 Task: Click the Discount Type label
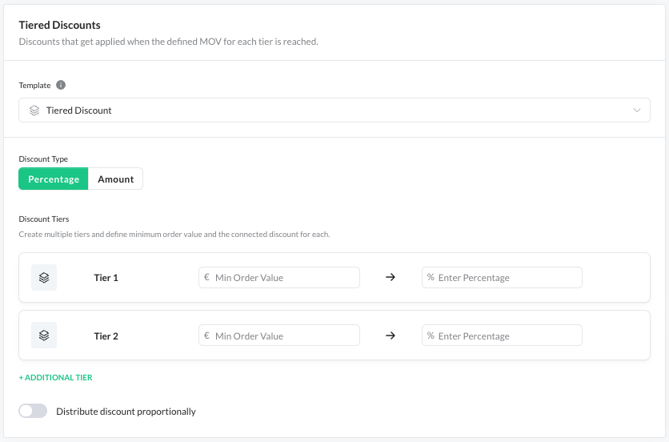click(x=43, y=159)
